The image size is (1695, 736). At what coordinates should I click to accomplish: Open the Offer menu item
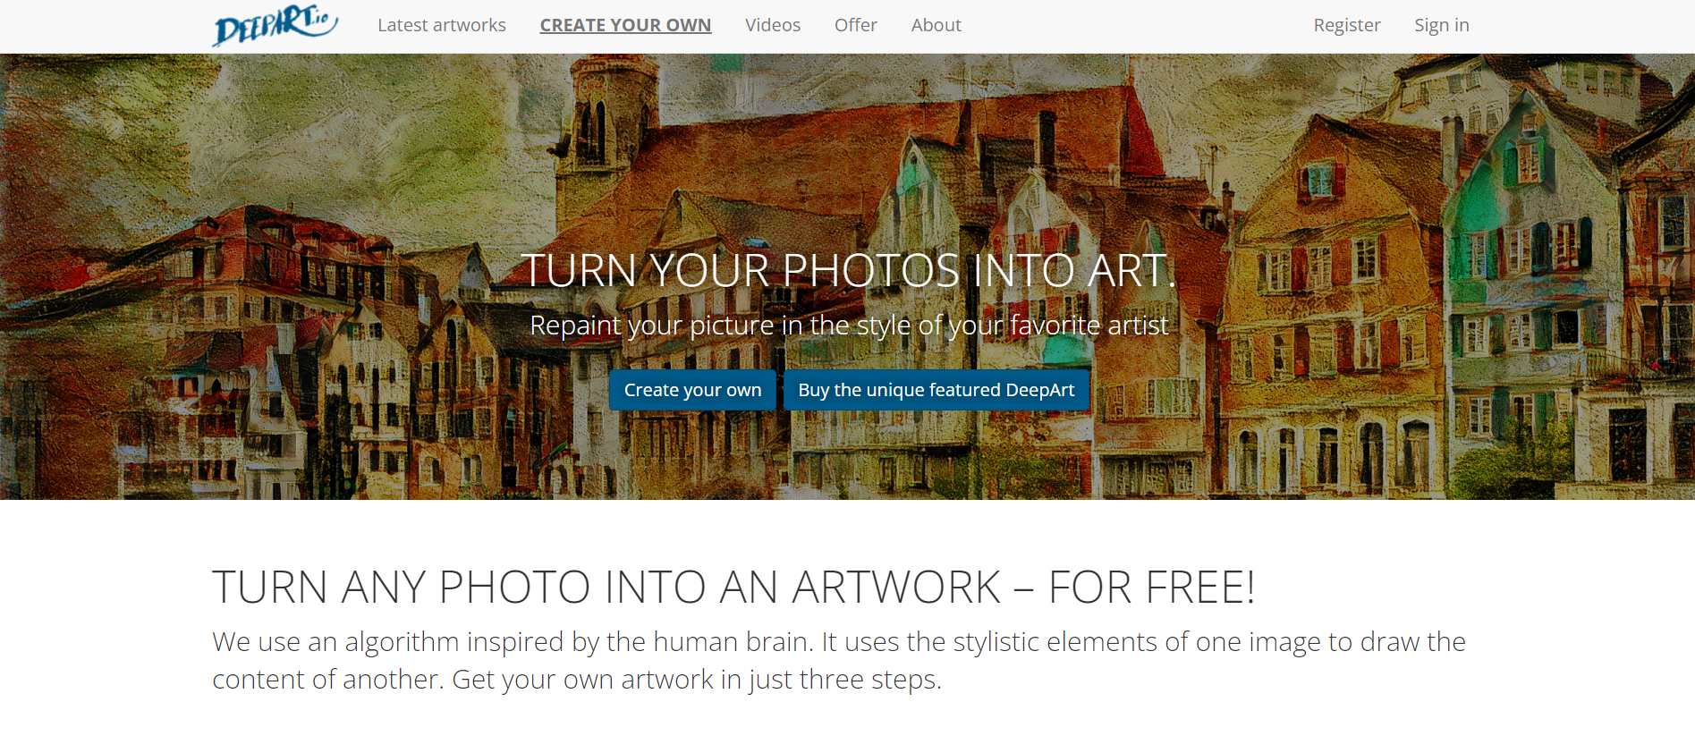point(856,25)
